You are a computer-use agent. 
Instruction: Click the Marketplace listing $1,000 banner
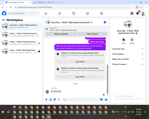tap(76, 29)
